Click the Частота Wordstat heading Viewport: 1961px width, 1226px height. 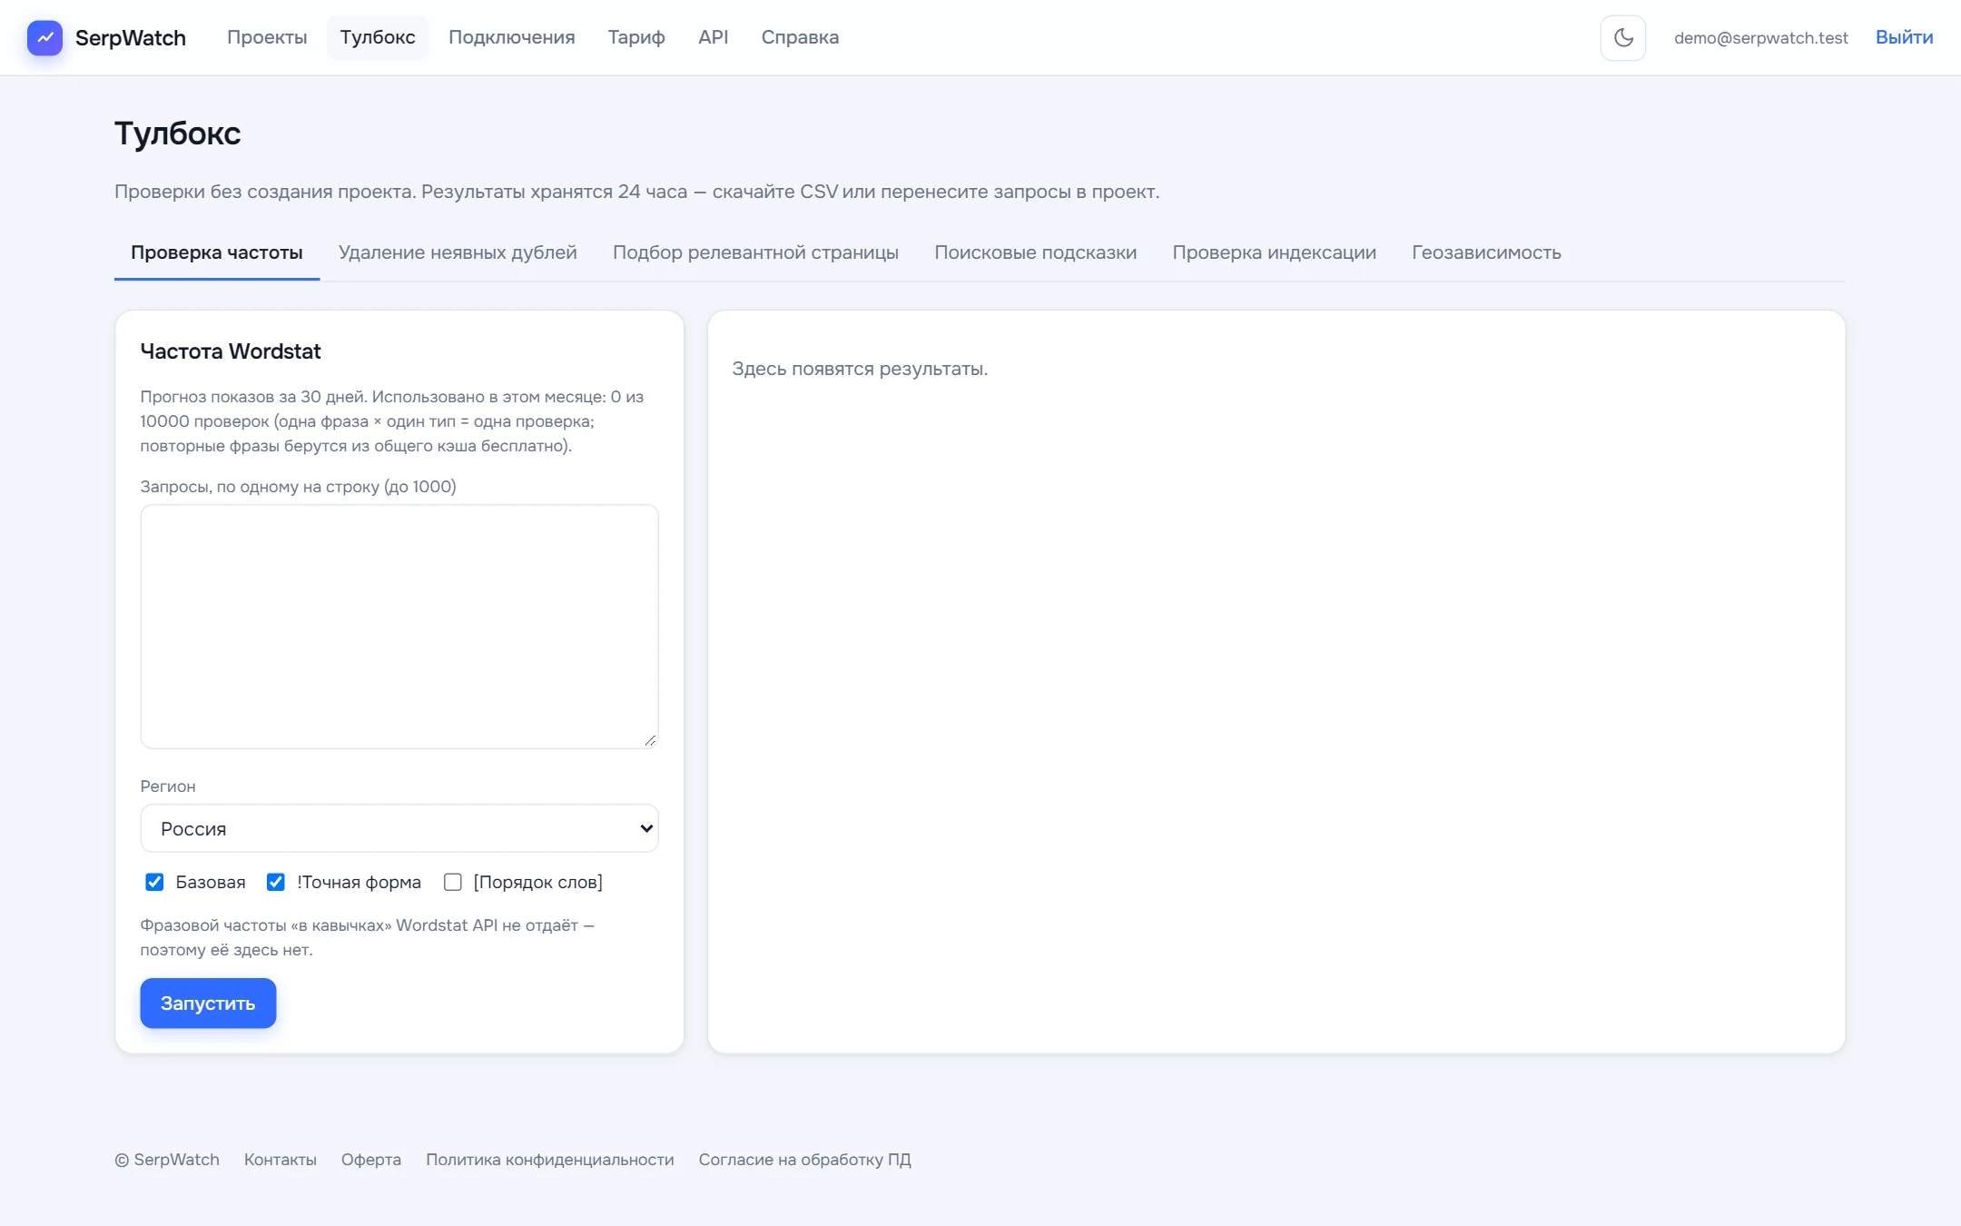click(231, 351)
